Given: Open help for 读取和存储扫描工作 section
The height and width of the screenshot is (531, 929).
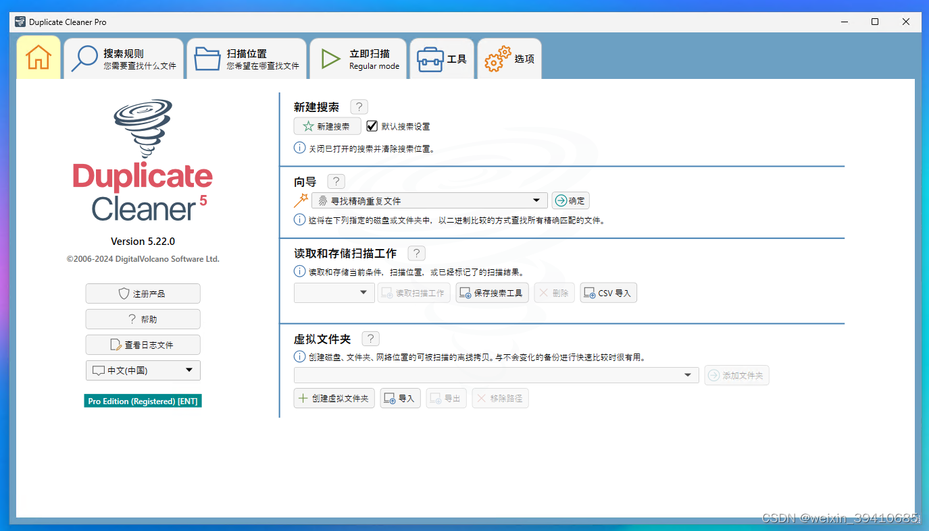Looking at the screenshot, I should [x=417, y=254].
